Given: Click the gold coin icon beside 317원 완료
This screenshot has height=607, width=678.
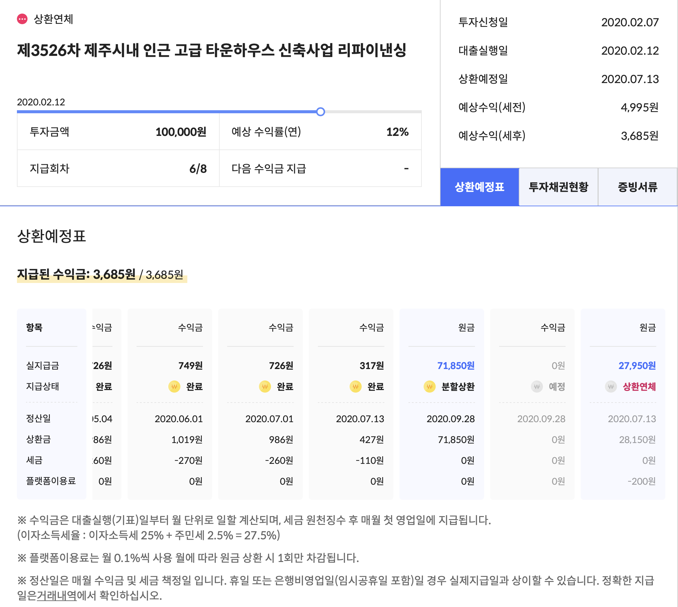Looking at the screenshot, I should [x=356, y=387].
